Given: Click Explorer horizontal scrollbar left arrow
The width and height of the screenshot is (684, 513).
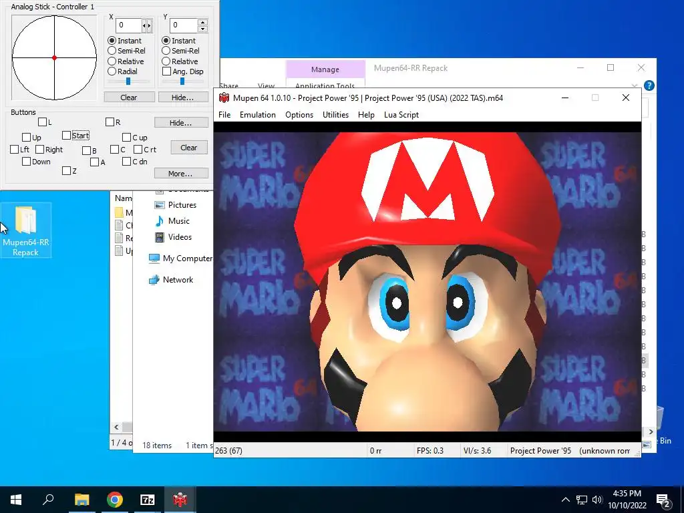Looking at the screenshot, I should (116, 427).
